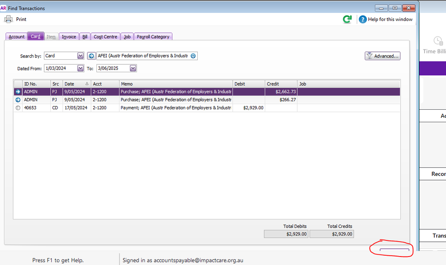The width and height of the screenshot is (446, 265).
Task: Open the Cost Centre tab
Action: coord(105,37)
